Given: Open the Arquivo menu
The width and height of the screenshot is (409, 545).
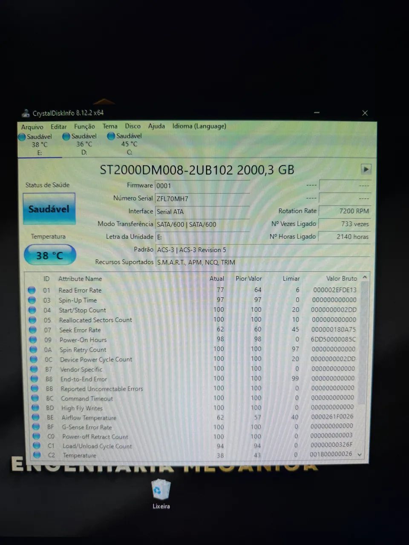Looking at the screenshot, I should click(x=32, y=127).
